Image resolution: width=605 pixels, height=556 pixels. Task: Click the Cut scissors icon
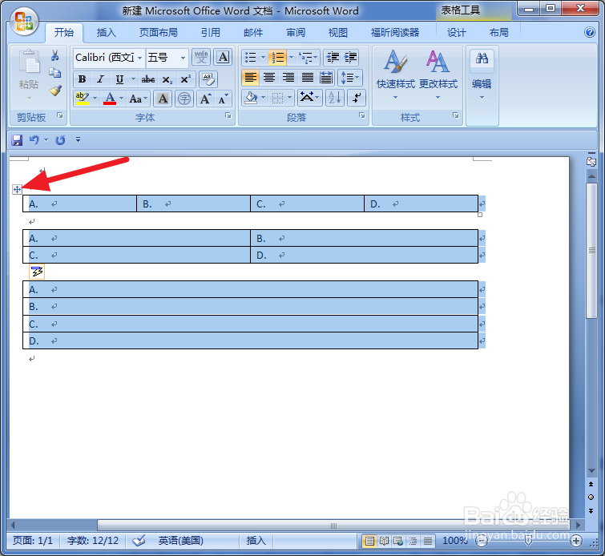[54, 55]
